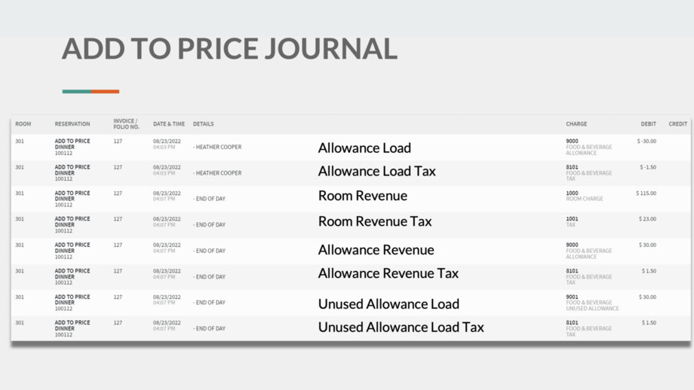Click the 'ADD TO PRICE JOURNAL' title
Screen dimensions: 694x390
click(x=229, y=48)
